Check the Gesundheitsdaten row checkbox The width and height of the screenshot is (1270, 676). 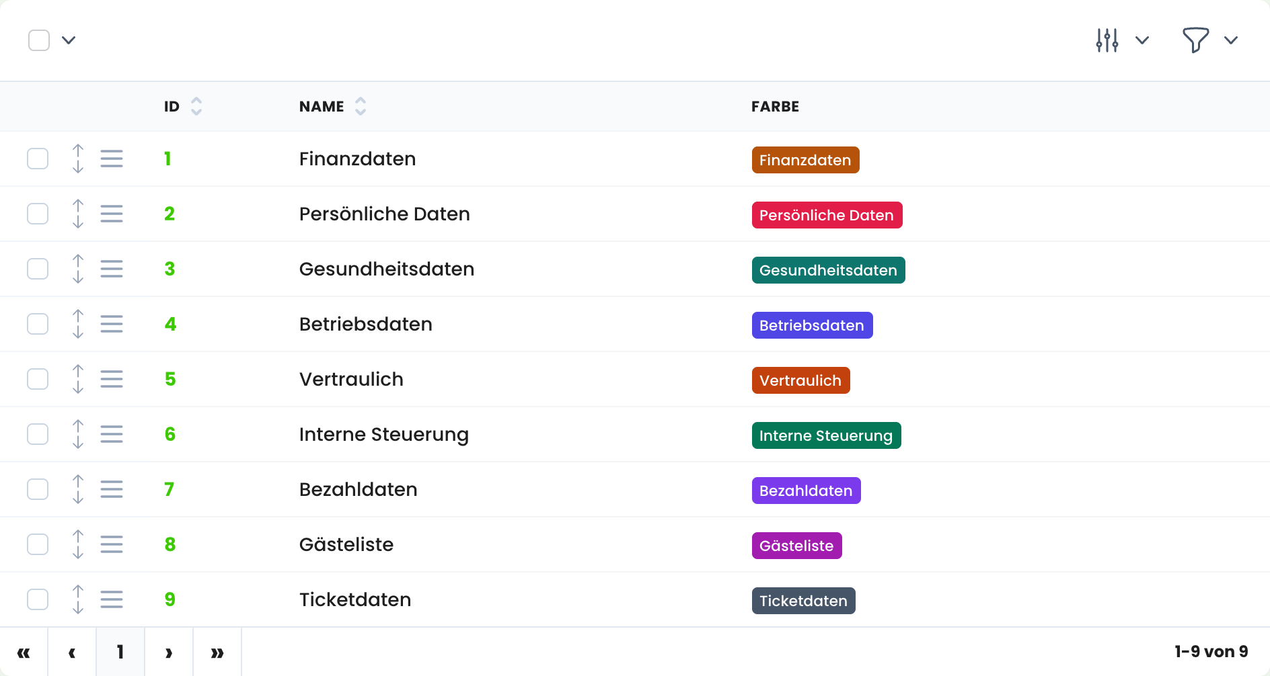(38, 269)
